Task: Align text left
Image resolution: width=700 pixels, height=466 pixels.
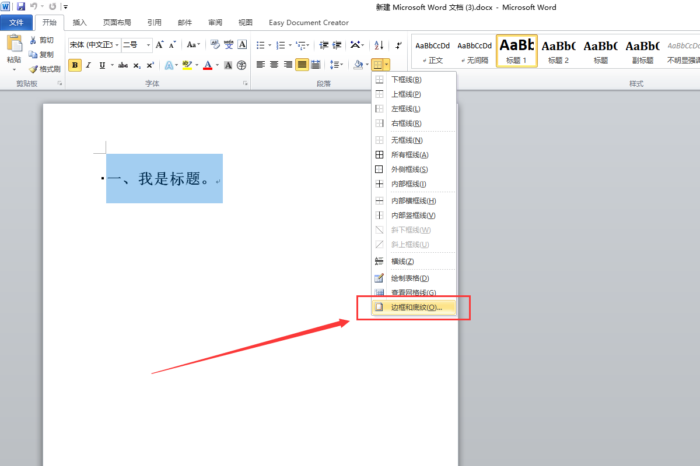Action: [x=261, y=65]
